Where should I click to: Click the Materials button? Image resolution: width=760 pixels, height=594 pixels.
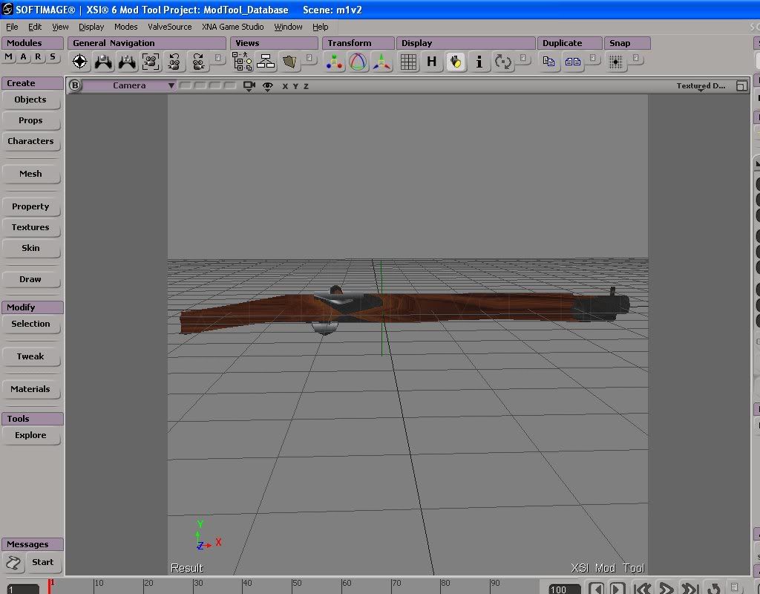[x=31, y=389]
